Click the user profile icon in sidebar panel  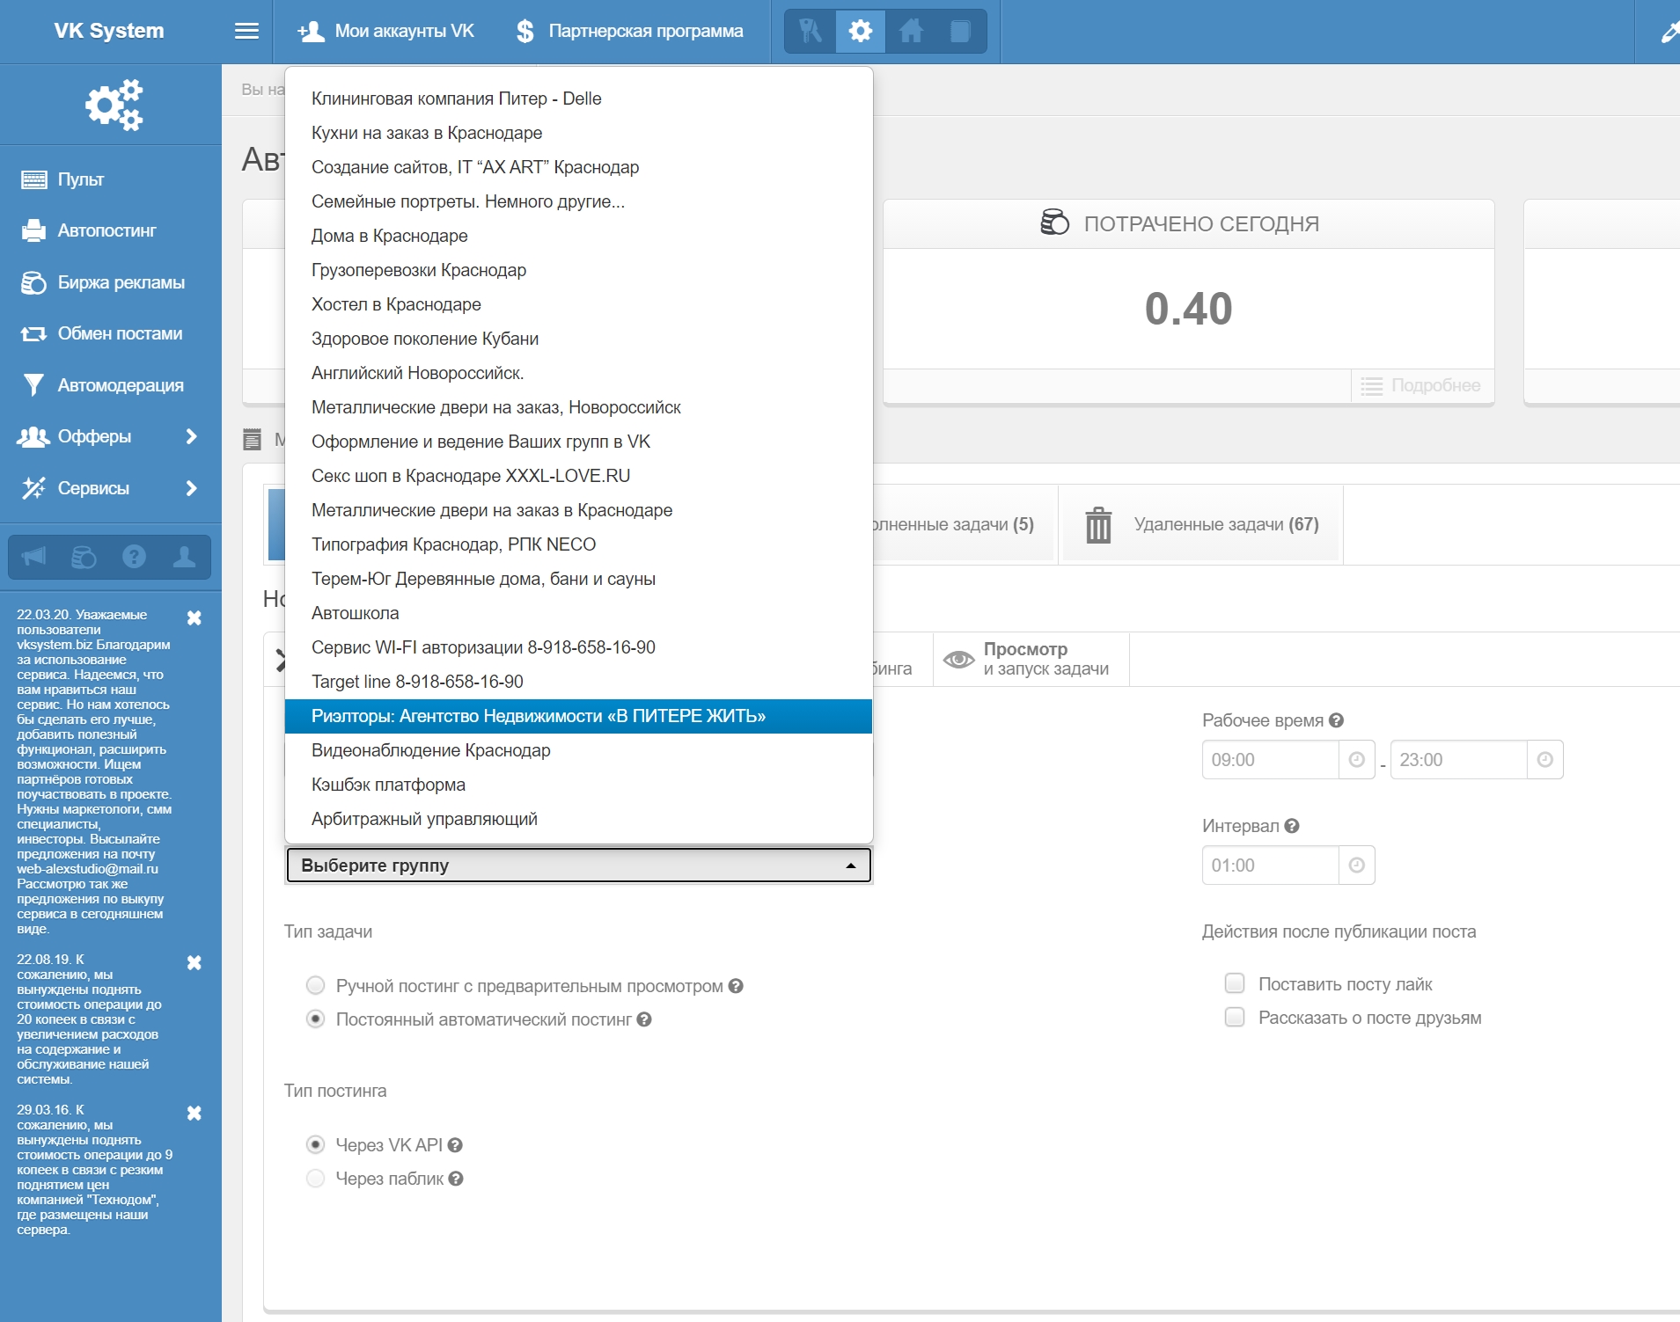184,557
